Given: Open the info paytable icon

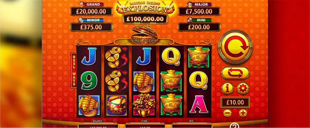Looking at the screenshot, I should coord(227,88).
